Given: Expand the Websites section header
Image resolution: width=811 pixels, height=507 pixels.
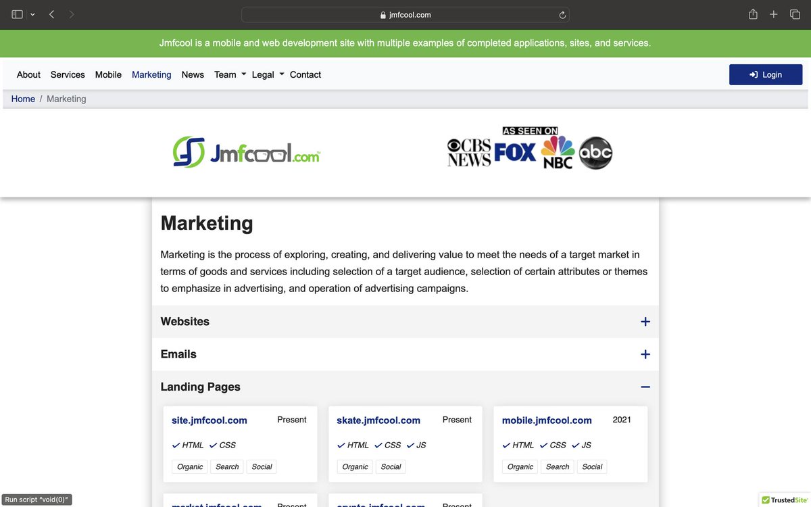Looking at the screenshot, I should click(x=405, y=322).
